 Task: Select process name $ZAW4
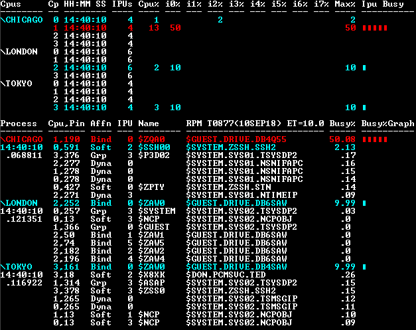151,259
